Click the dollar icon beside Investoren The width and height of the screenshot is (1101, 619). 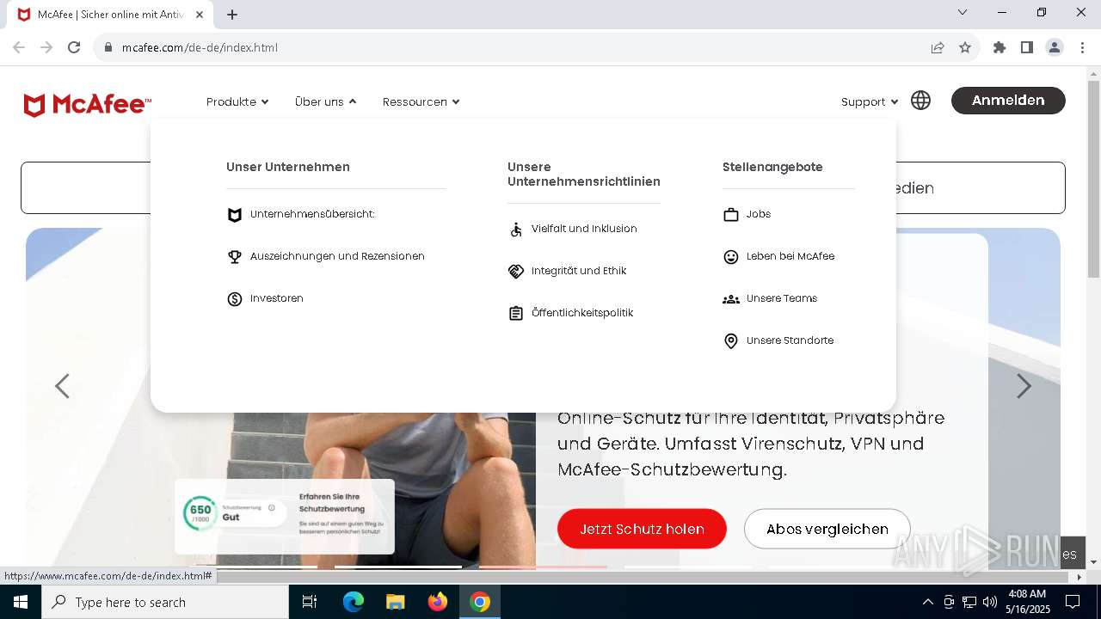[x=234, y=299]
